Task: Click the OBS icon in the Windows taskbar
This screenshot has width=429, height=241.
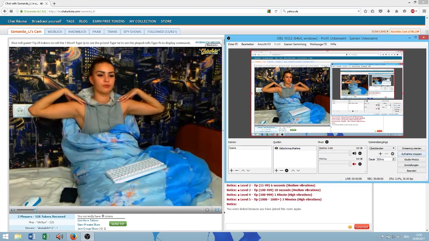Action: point(87,237)
